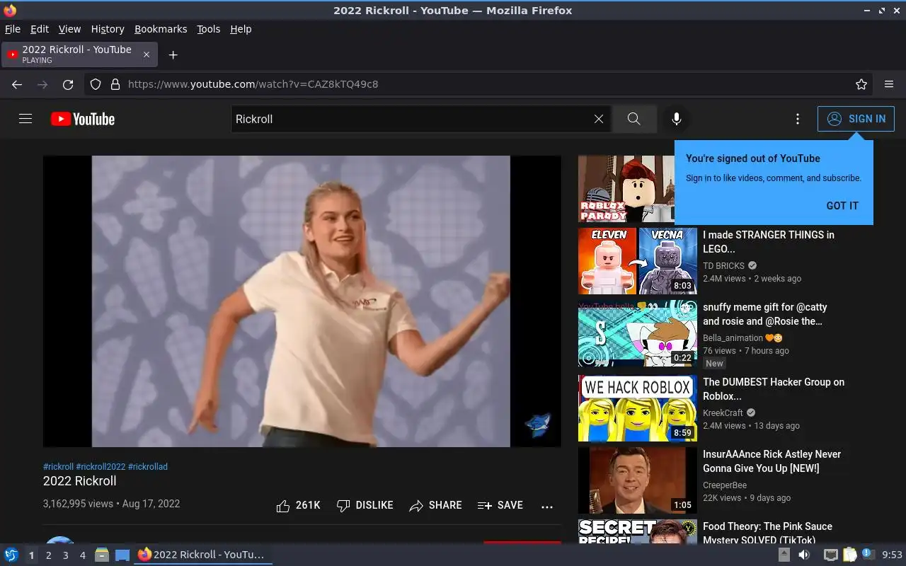The image size is (906, 566).
Task: Clear the Rickroll search text
Action: point(599,119)
